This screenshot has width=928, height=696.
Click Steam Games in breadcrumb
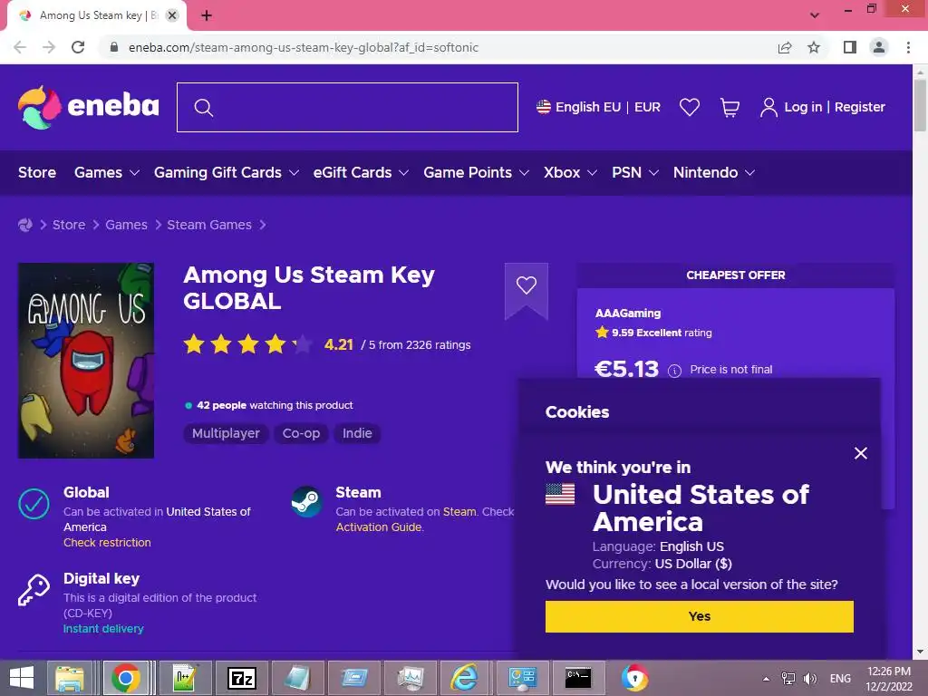point(209,225)
